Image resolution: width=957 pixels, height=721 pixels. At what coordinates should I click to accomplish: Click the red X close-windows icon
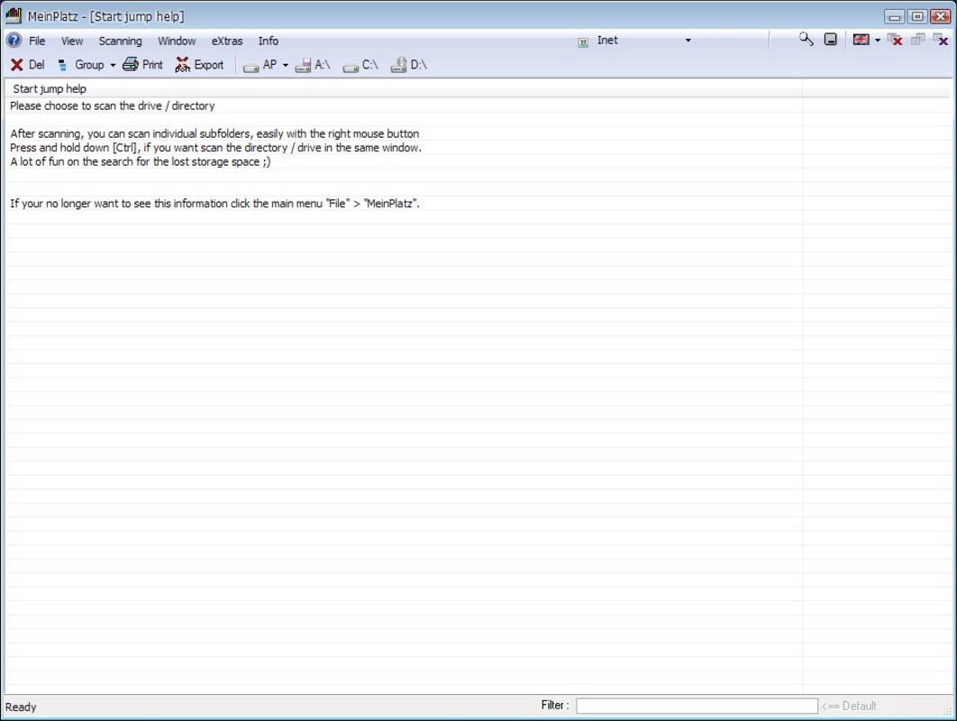(x=895, y=40)
